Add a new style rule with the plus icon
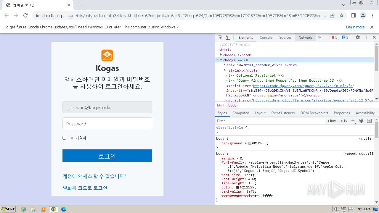379x213 pixels. pyautogui.click(x=353, y=121)
